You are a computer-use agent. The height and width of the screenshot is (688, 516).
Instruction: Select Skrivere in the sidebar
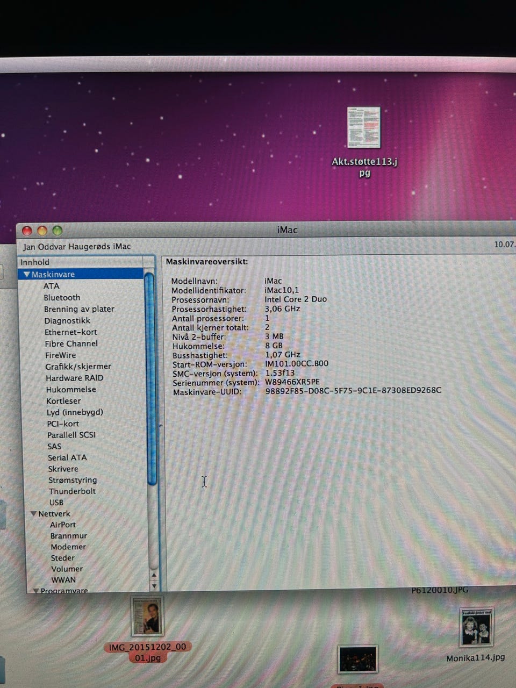[x=63, y=469]
